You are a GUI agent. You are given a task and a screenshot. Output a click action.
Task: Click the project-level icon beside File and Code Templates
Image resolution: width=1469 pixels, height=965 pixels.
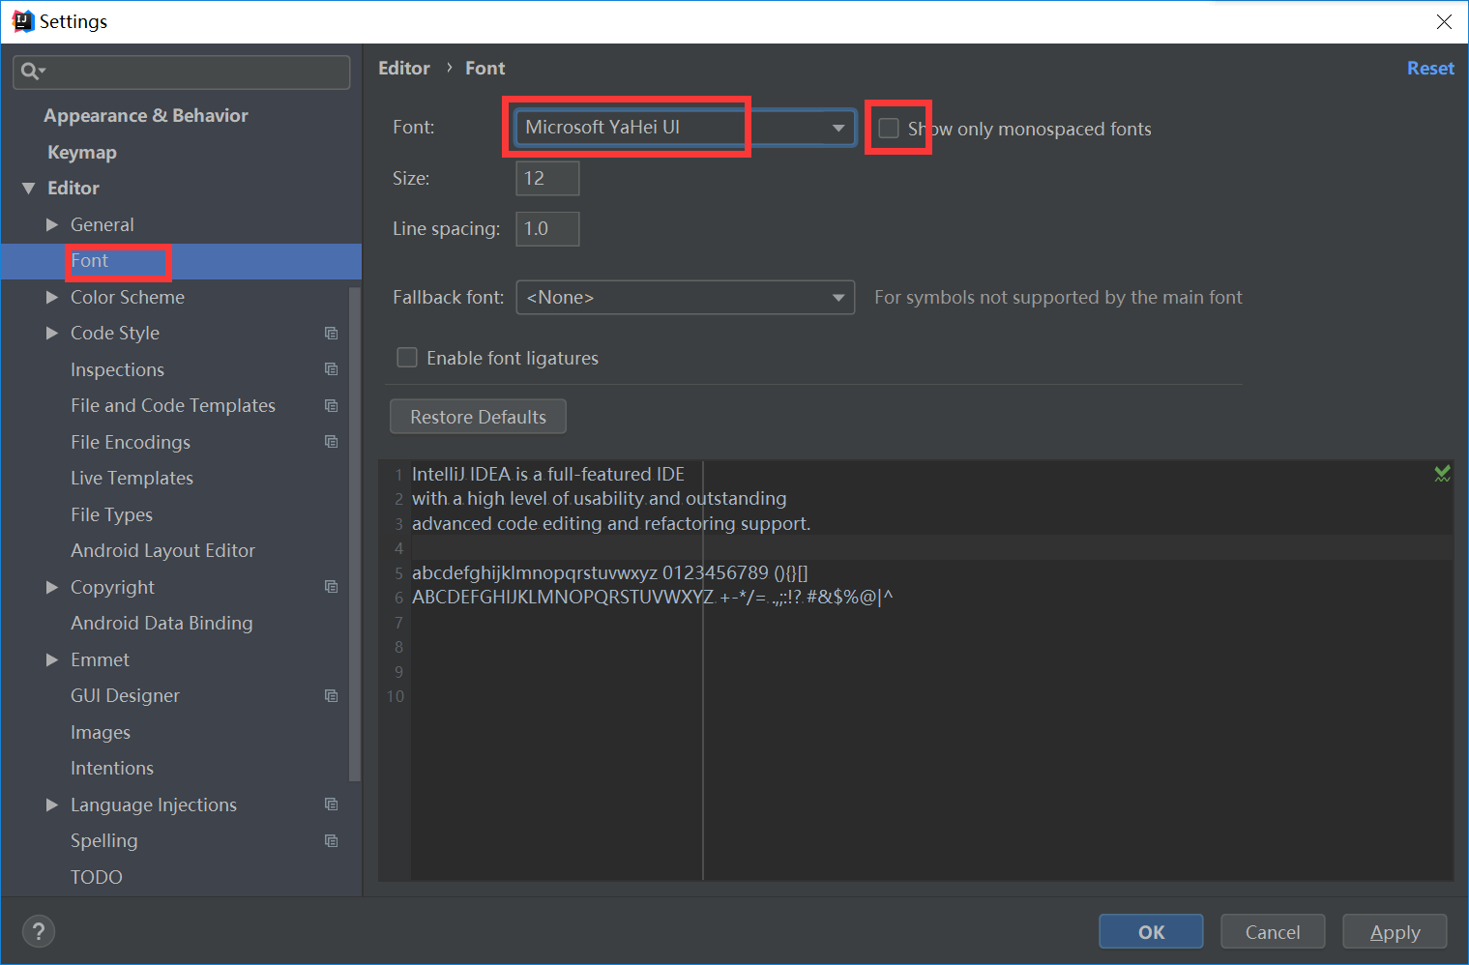332,405
